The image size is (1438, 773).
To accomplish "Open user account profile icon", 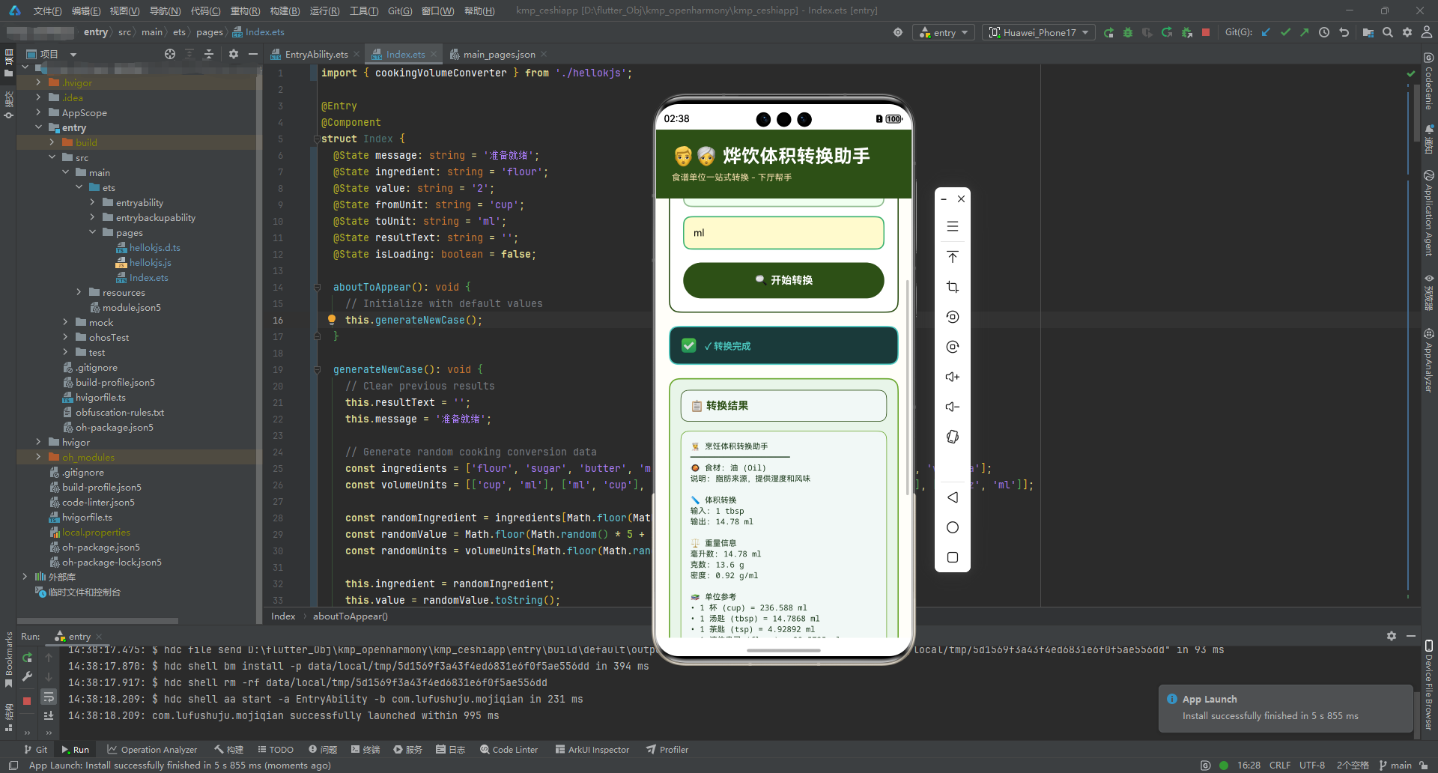I will (x=1427, y=32).
